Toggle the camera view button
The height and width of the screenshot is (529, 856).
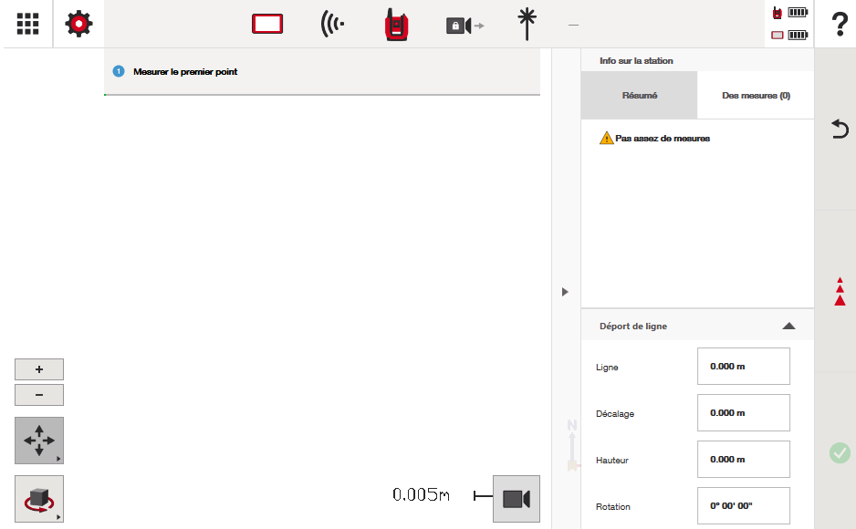coord(516,498)
